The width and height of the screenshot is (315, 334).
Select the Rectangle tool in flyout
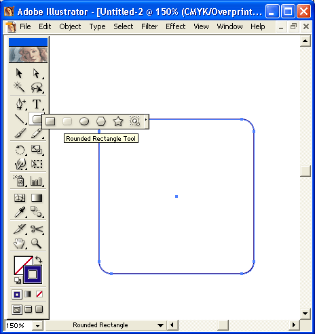coord(50,121)
